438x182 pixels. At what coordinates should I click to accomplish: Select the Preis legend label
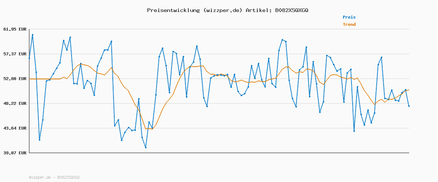[x=349, y=17]
